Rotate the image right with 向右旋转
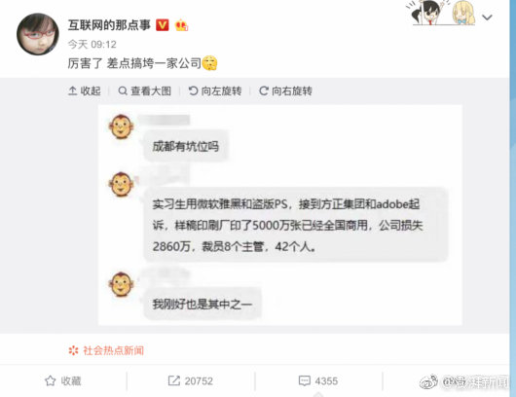The image size is (516, 397). 285,90
